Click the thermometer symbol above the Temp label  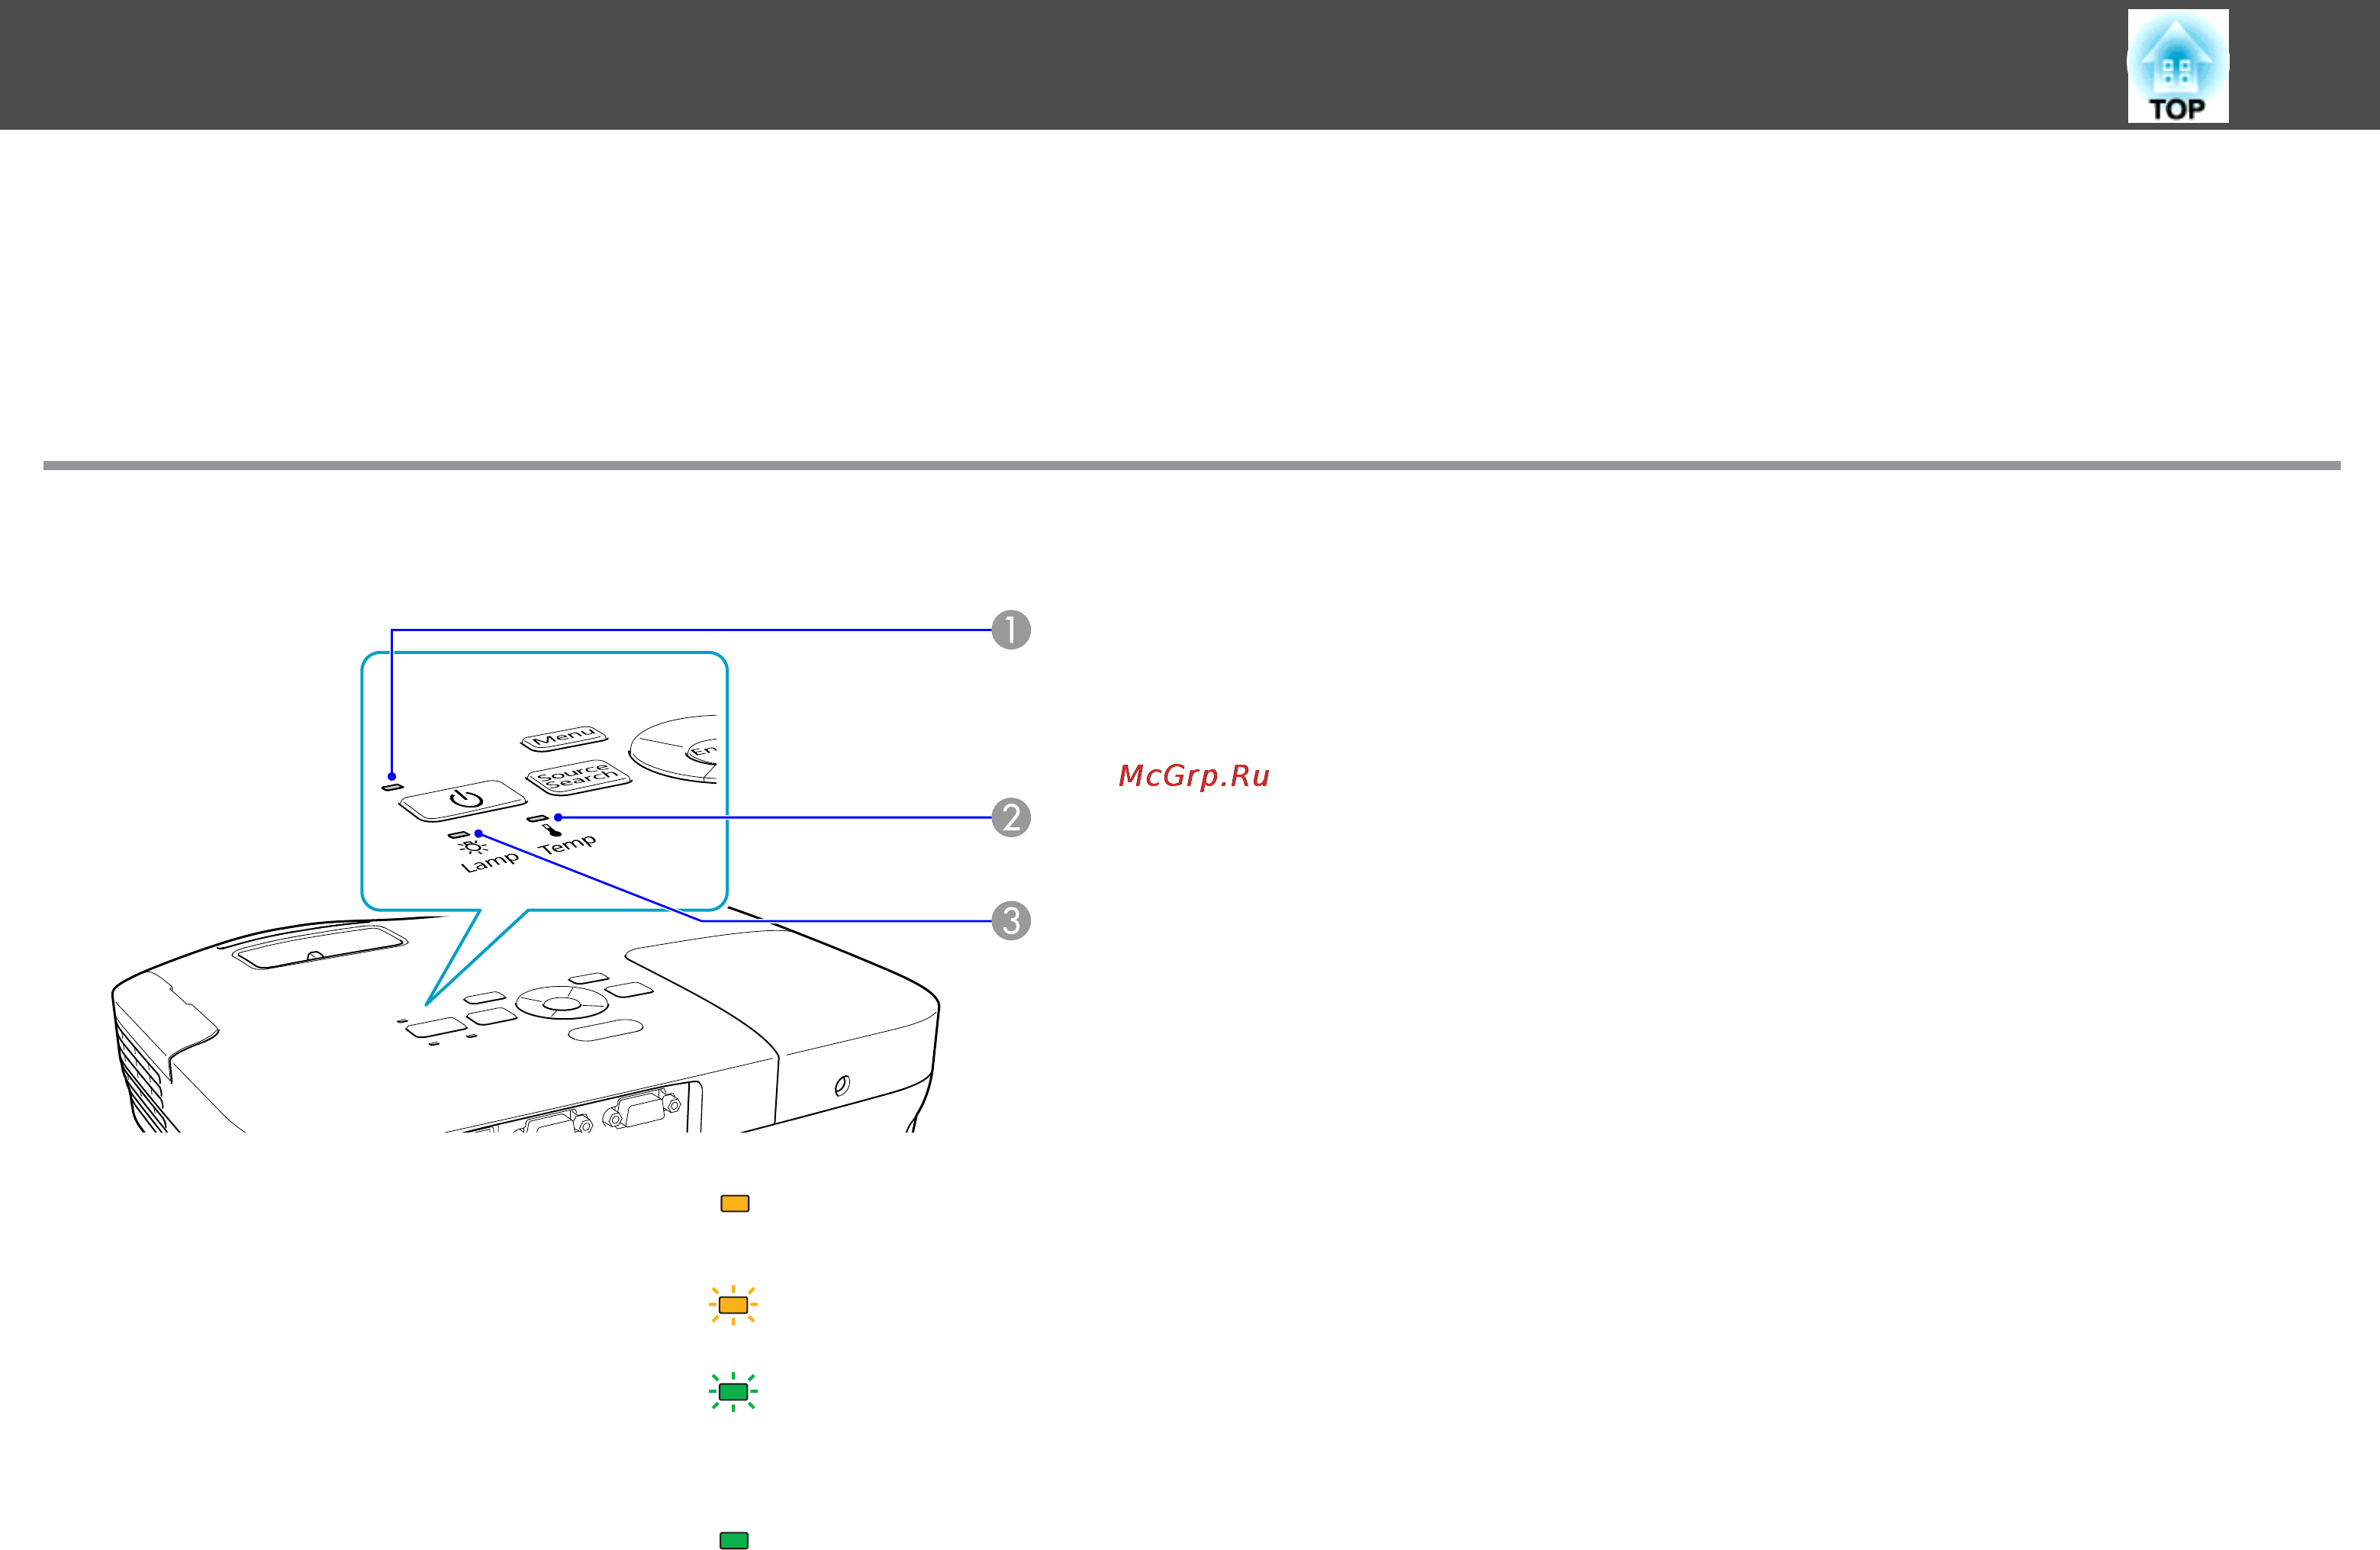[x=553, y=830]
